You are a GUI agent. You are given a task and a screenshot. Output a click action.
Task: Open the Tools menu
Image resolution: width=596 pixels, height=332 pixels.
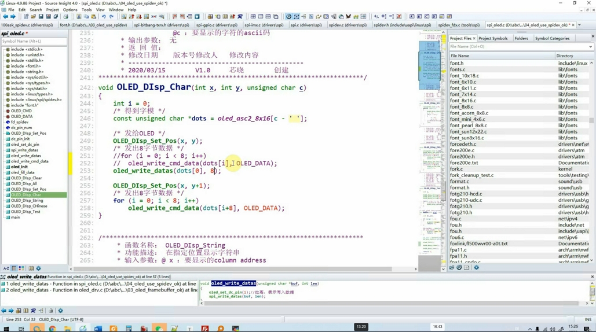point(87,9)
